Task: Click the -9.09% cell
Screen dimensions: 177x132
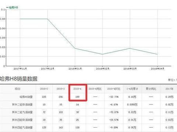Action: point(114,128)
